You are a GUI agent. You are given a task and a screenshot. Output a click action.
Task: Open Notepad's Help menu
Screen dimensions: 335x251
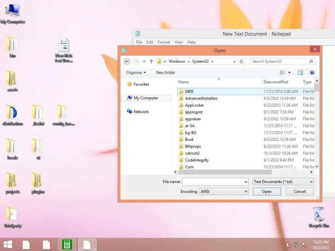click(x=191, y=42)
